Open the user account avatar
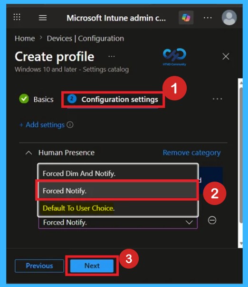The image size is (248, 287). [x=229, y=18]
